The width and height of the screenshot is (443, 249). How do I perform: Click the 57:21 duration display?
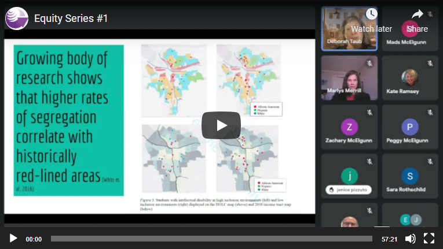point(389,239)
